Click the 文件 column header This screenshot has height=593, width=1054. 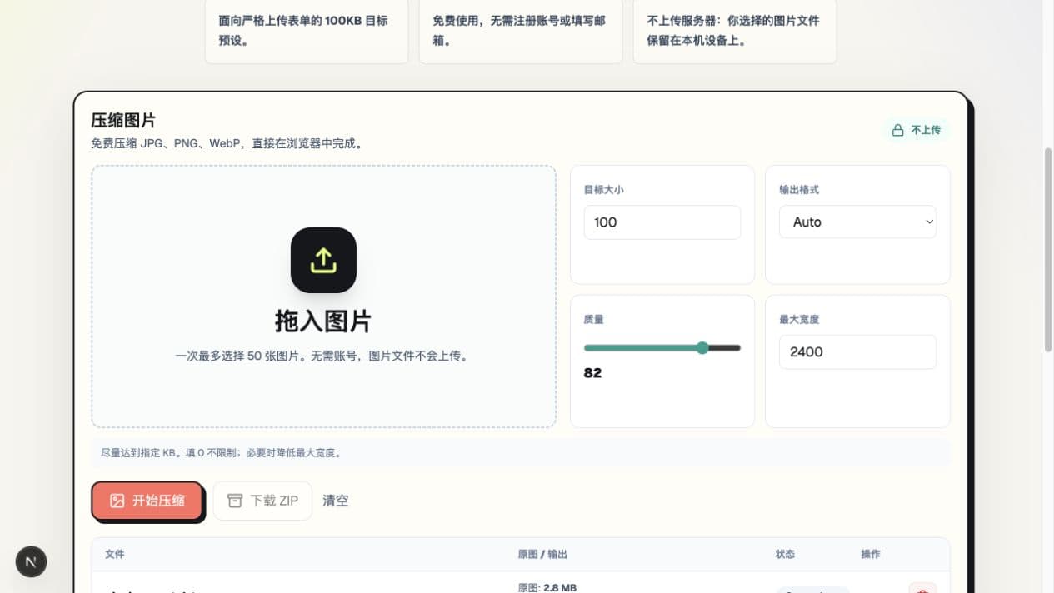click(115, 554)
